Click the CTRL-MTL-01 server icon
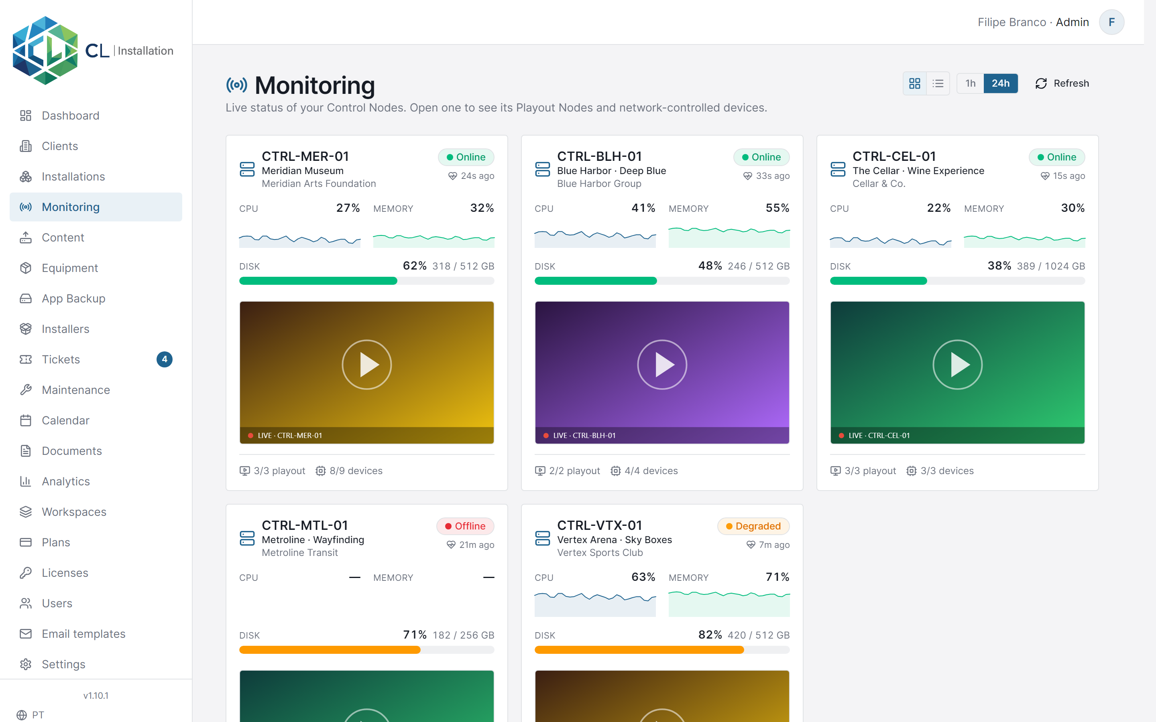 [x=247, y=539]
